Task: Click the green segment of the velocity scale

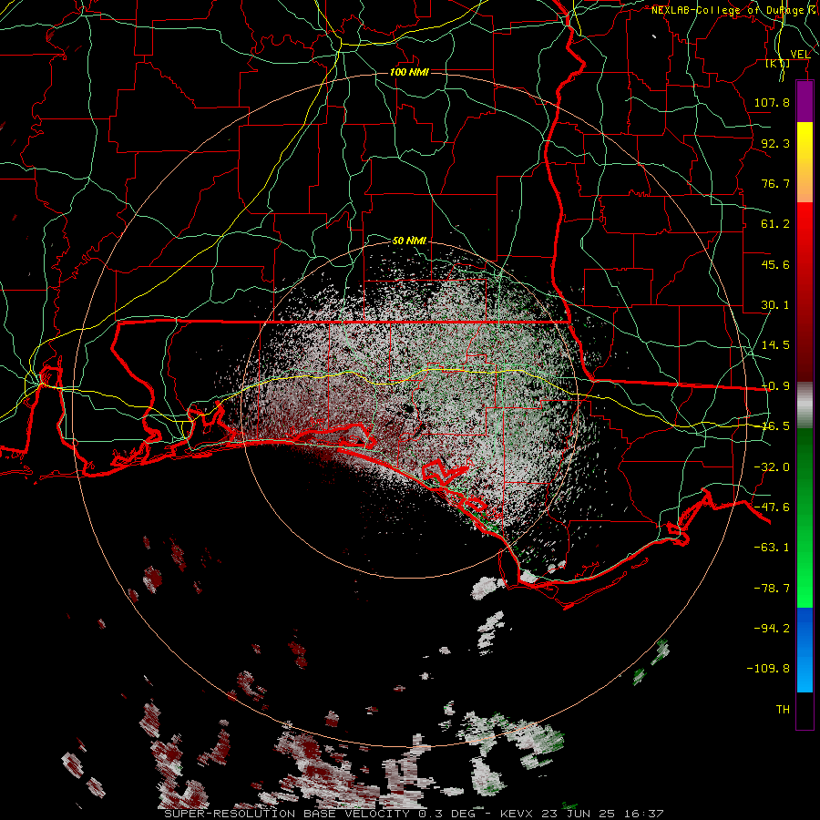Action: pyautogui.click(x=805, y=518)
